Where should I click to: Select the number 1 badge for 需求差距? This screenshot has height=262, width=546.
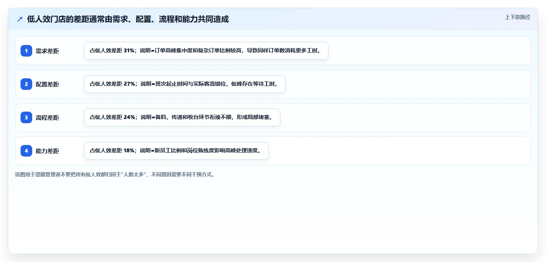[26, 51]
